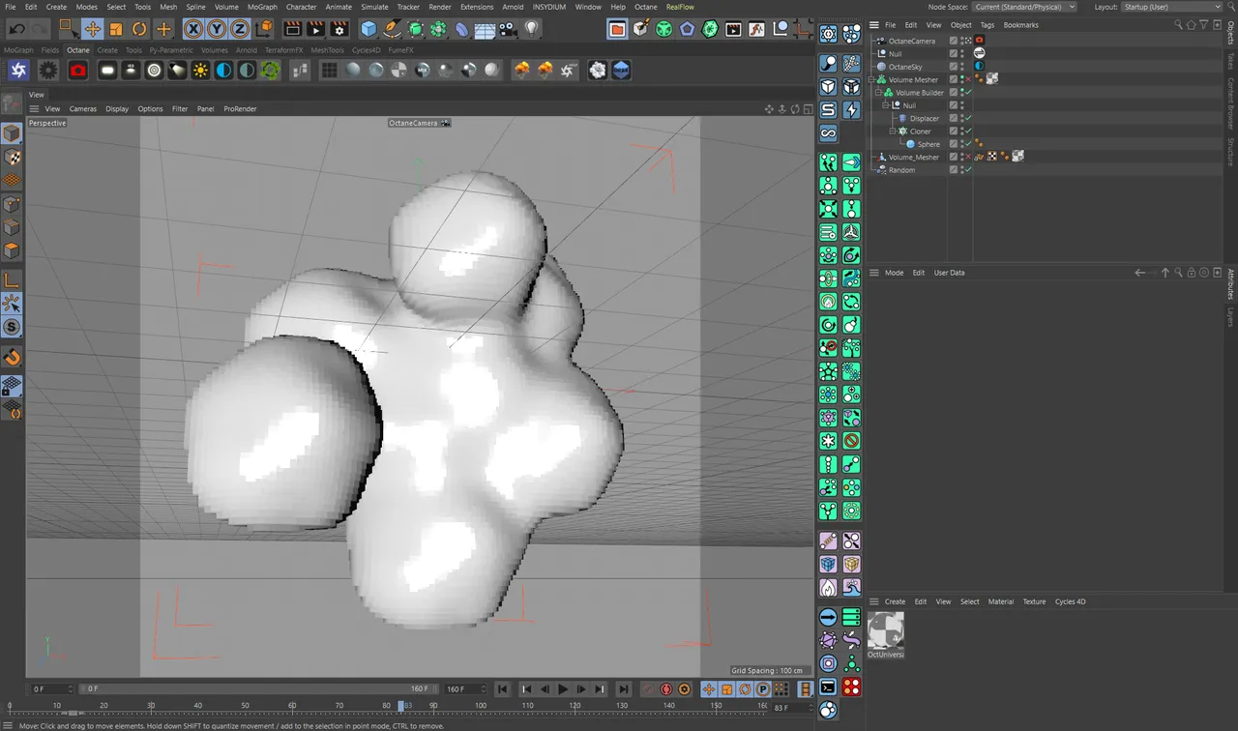Open Attributes panel Mode menu

[894, 273]
